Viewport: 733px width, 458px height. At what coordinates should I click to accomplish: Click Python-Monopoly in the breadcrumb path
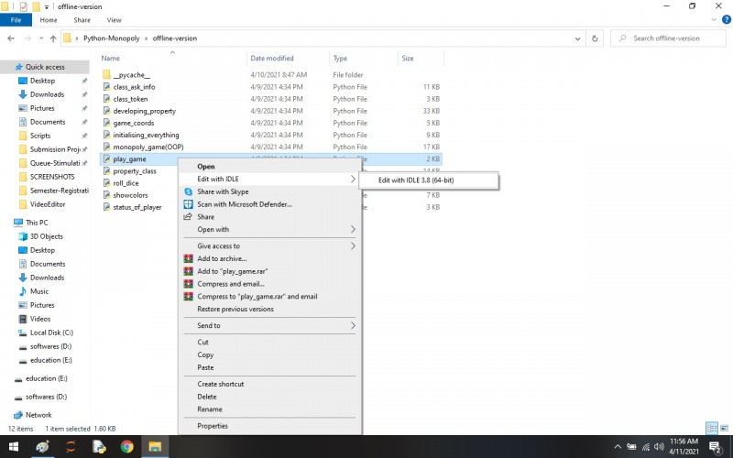[111, 38]
